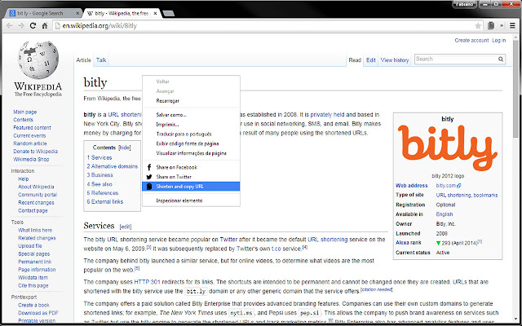The image size is (522, 326).
Task: Click the edit link beside Services heading
Action: [x=126, y=227]
